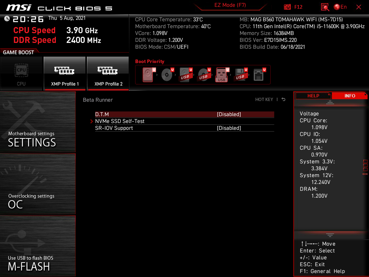Click the GAME BOOST label
369x277 pixels.
18,52
